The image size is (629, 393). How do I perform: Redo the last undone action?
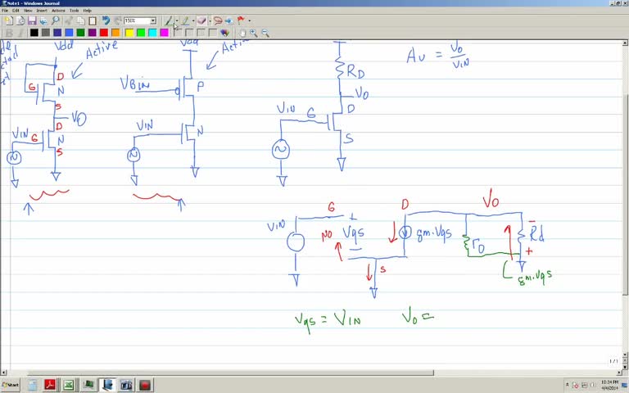118,20
